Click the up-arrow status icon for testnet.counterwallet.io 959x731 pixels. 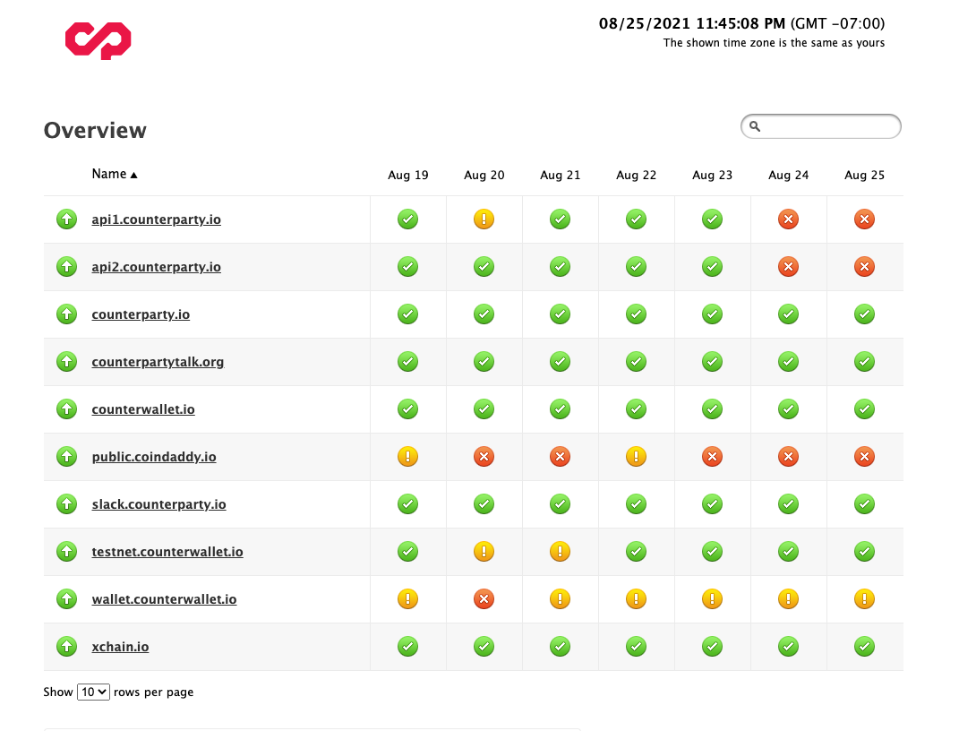[66, 552]
